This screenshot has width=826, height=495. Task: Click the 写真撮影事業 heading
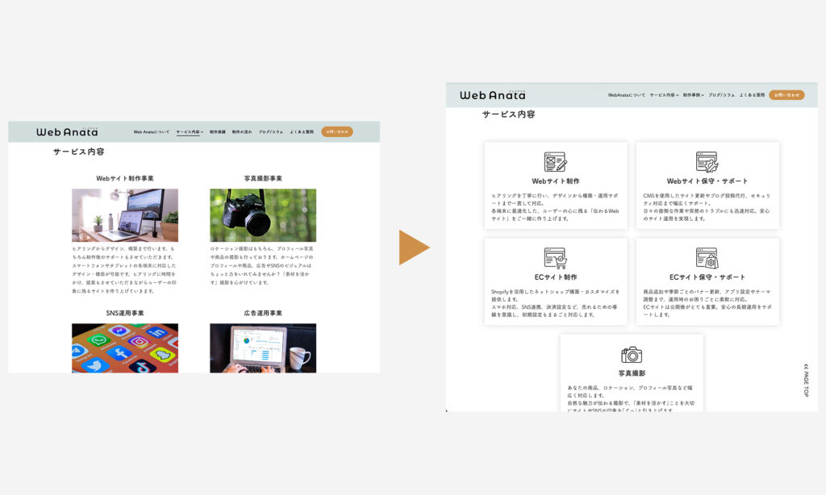tap(263, 178)
